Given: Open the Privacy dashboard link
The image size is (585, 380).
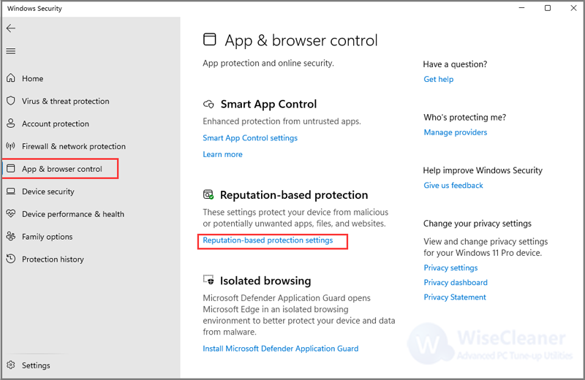Looking at the screenshot, I should coord(456,282).
